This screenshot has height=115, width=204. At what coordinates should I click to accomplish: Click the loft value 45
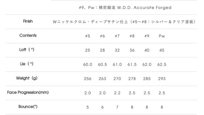[x=162, y=50]
